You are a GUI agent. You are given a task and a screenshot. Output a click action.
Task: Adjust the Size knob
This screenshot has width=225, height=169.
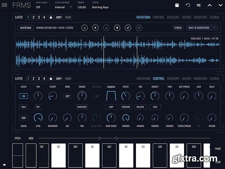(x=140, y=96)
